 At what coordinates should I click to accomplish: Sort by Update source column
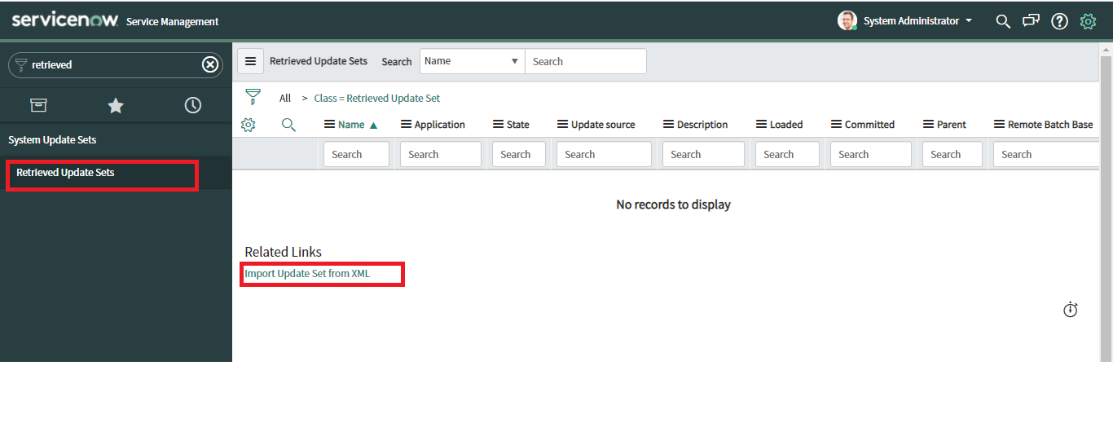603,125
